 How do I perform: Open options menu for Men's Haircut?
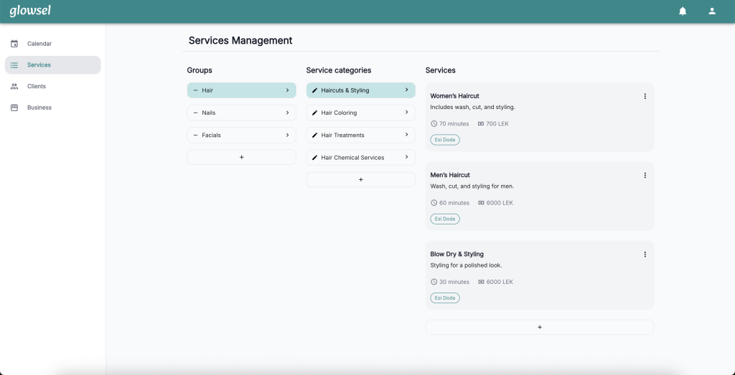[x=645, y=175]
